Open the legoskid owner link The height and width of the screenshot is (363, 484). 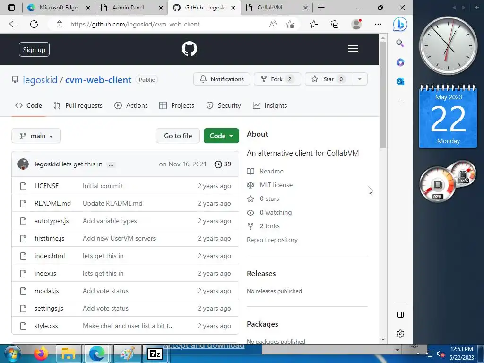pyautogui.click(x=40, y=80)
